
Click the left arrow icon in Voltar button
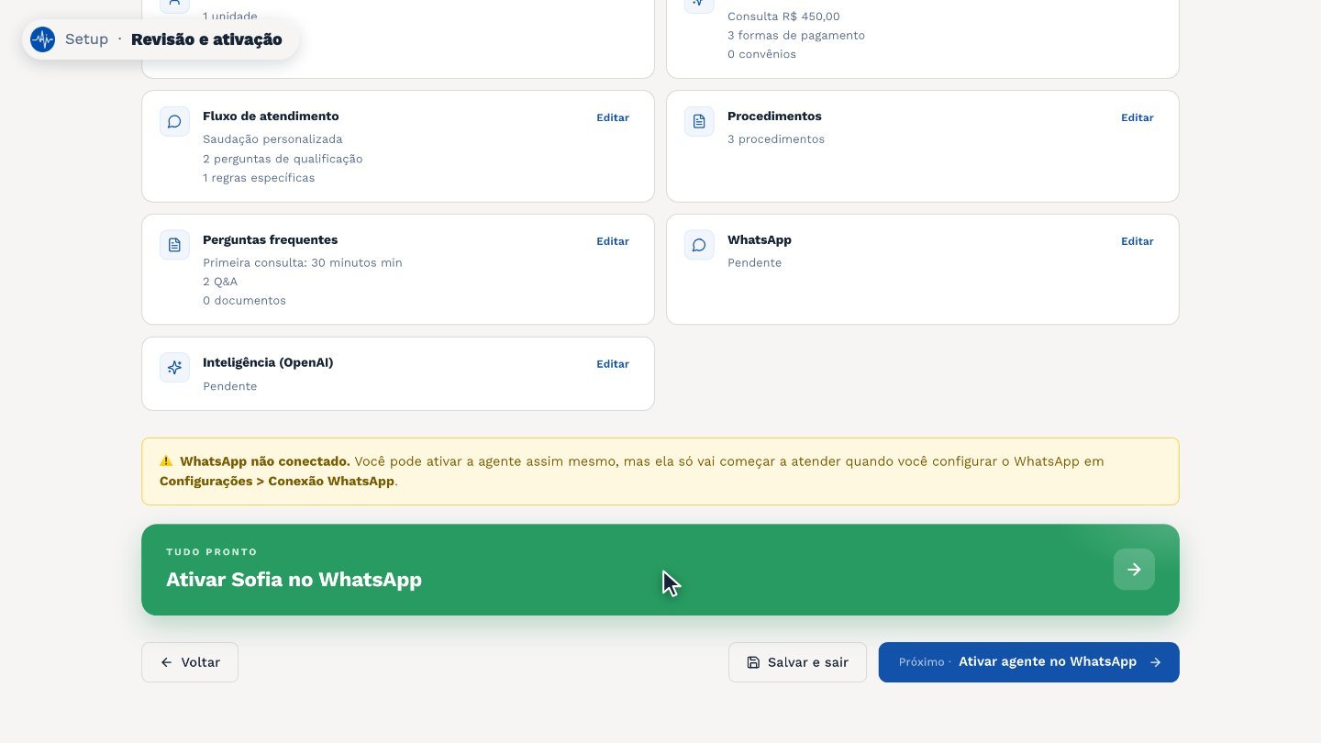point(166,662)
